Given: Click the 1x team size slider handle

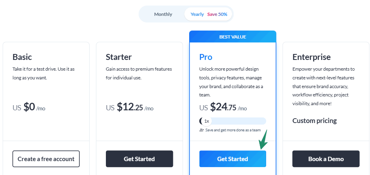Looking at the screenshot, I should click(206, 121).
